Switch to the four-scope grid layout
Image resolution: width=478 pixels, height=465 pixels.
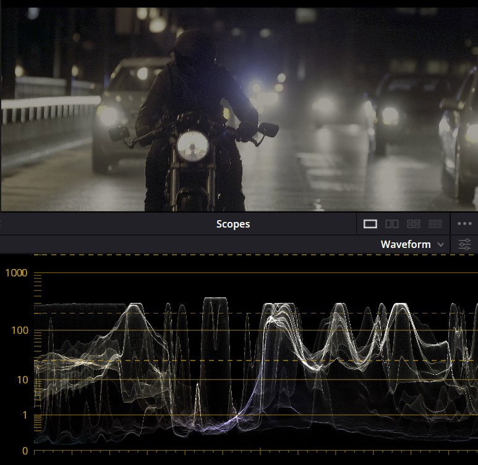pyautogui.click(x=414, y=224)
